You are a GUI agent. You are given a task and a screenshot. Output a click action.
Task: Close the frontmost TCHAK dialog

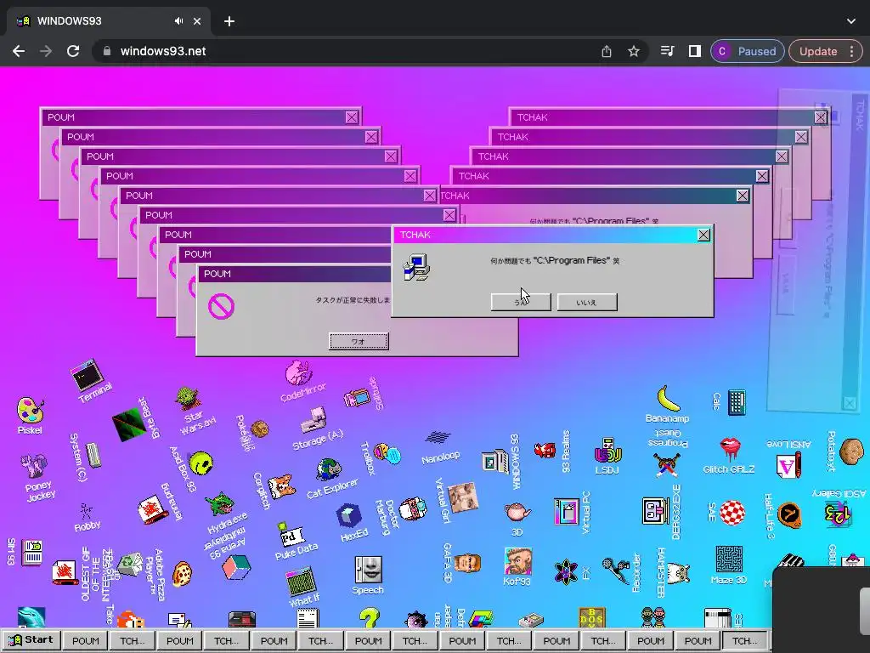(x=703, y=235)
